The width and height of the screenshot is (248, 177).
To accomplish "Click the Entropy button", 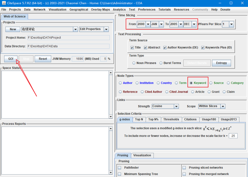I will pos(221,63).
